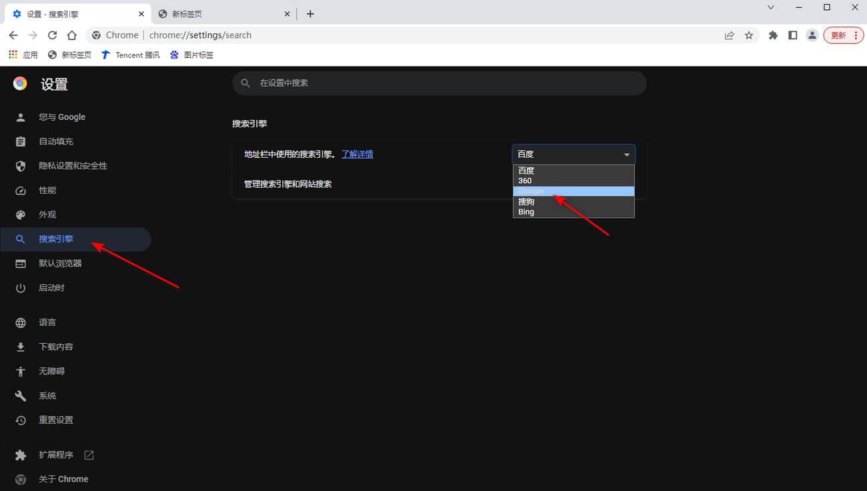This screenshot has width=867, height=491.
Task: Click the Chrome site info chip
Action: point(116,35)
